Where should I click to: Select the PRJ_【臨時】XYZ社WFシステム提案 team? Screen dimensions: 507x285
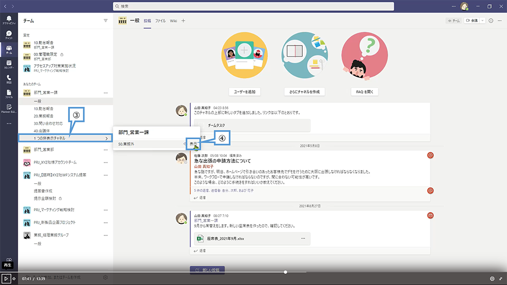tap(60, 175)
